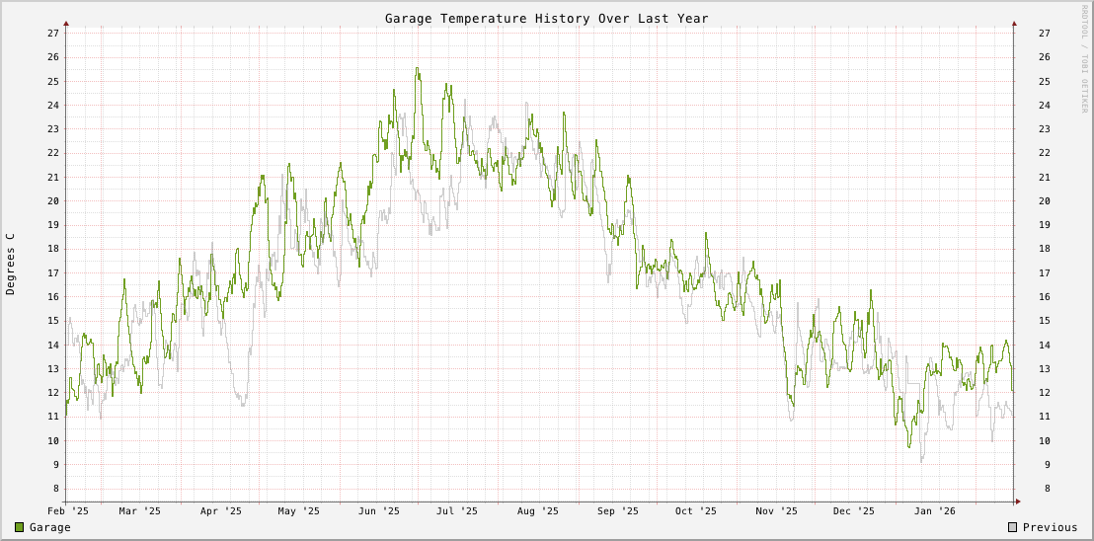This screenshot has width=1094, height=541.
Task: Click the 20 tick label on left axis
Action: [53, 200]
